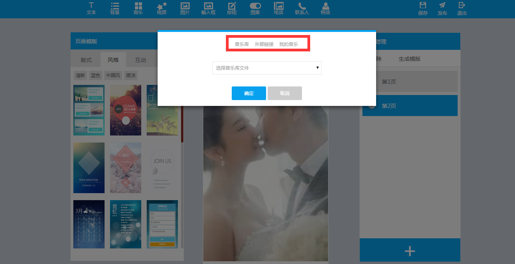Filter templates by 中国风 style tag

tap(113, 76)
